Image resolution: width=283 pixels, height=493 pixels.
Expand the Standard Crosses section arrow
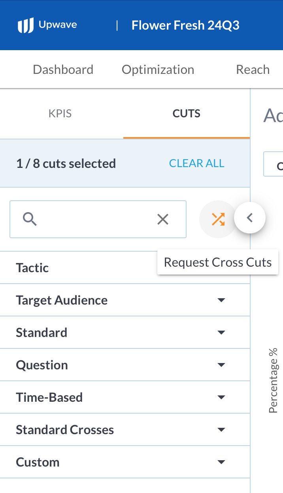click(x=221, y=430)
